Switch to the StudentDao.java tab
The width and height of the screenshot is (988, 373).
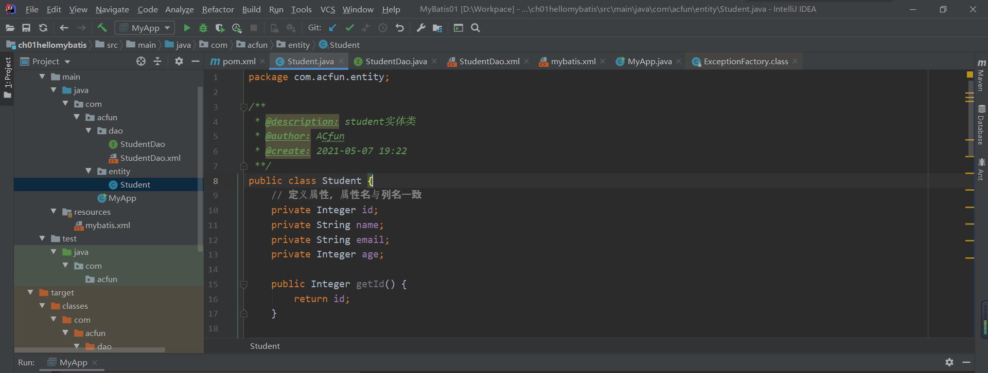[x=396, y=61]
